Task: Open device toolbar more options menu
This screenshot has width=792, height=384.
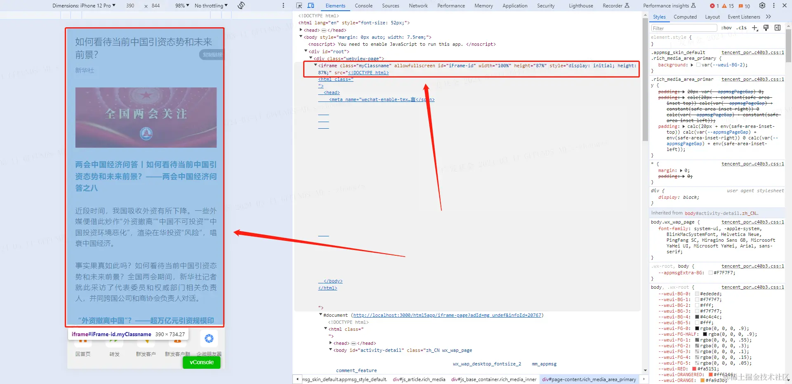Action: click(x=283, y=5)
